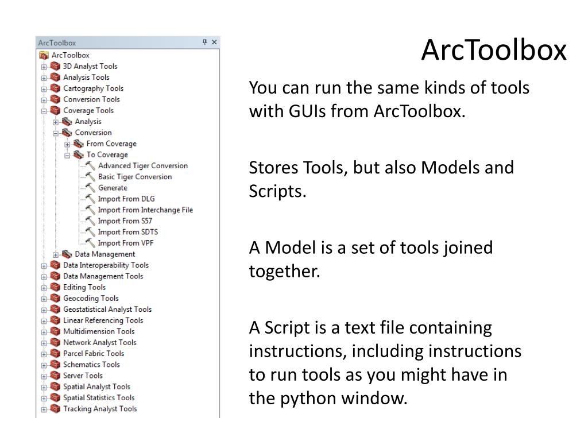Click the Conversion Tools label

point(91,99)
